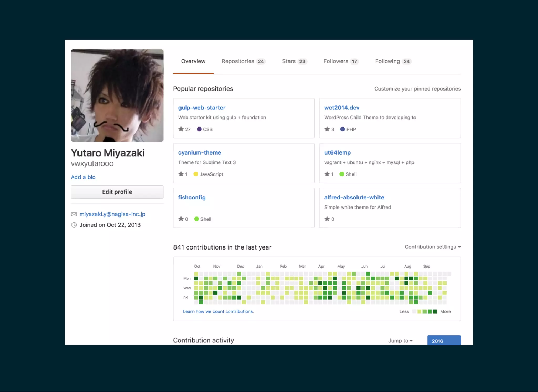The height and width of the screenshot is (392, 538).
Task: Click the profile avatar photo
Action: point(117,96)
